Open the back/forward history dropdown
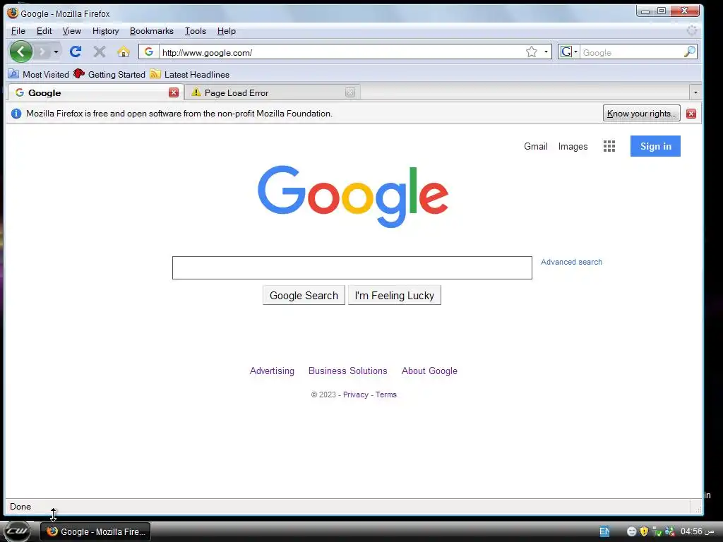This screenshot has width=723, height=542. 56,52
